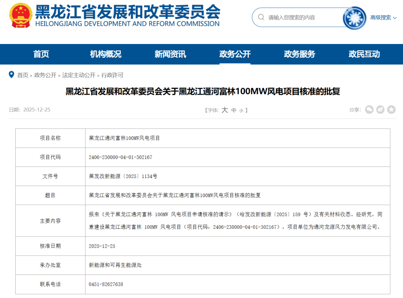Set font size to small (小)
Screen dimensions: 403x298
click(241, 111)
